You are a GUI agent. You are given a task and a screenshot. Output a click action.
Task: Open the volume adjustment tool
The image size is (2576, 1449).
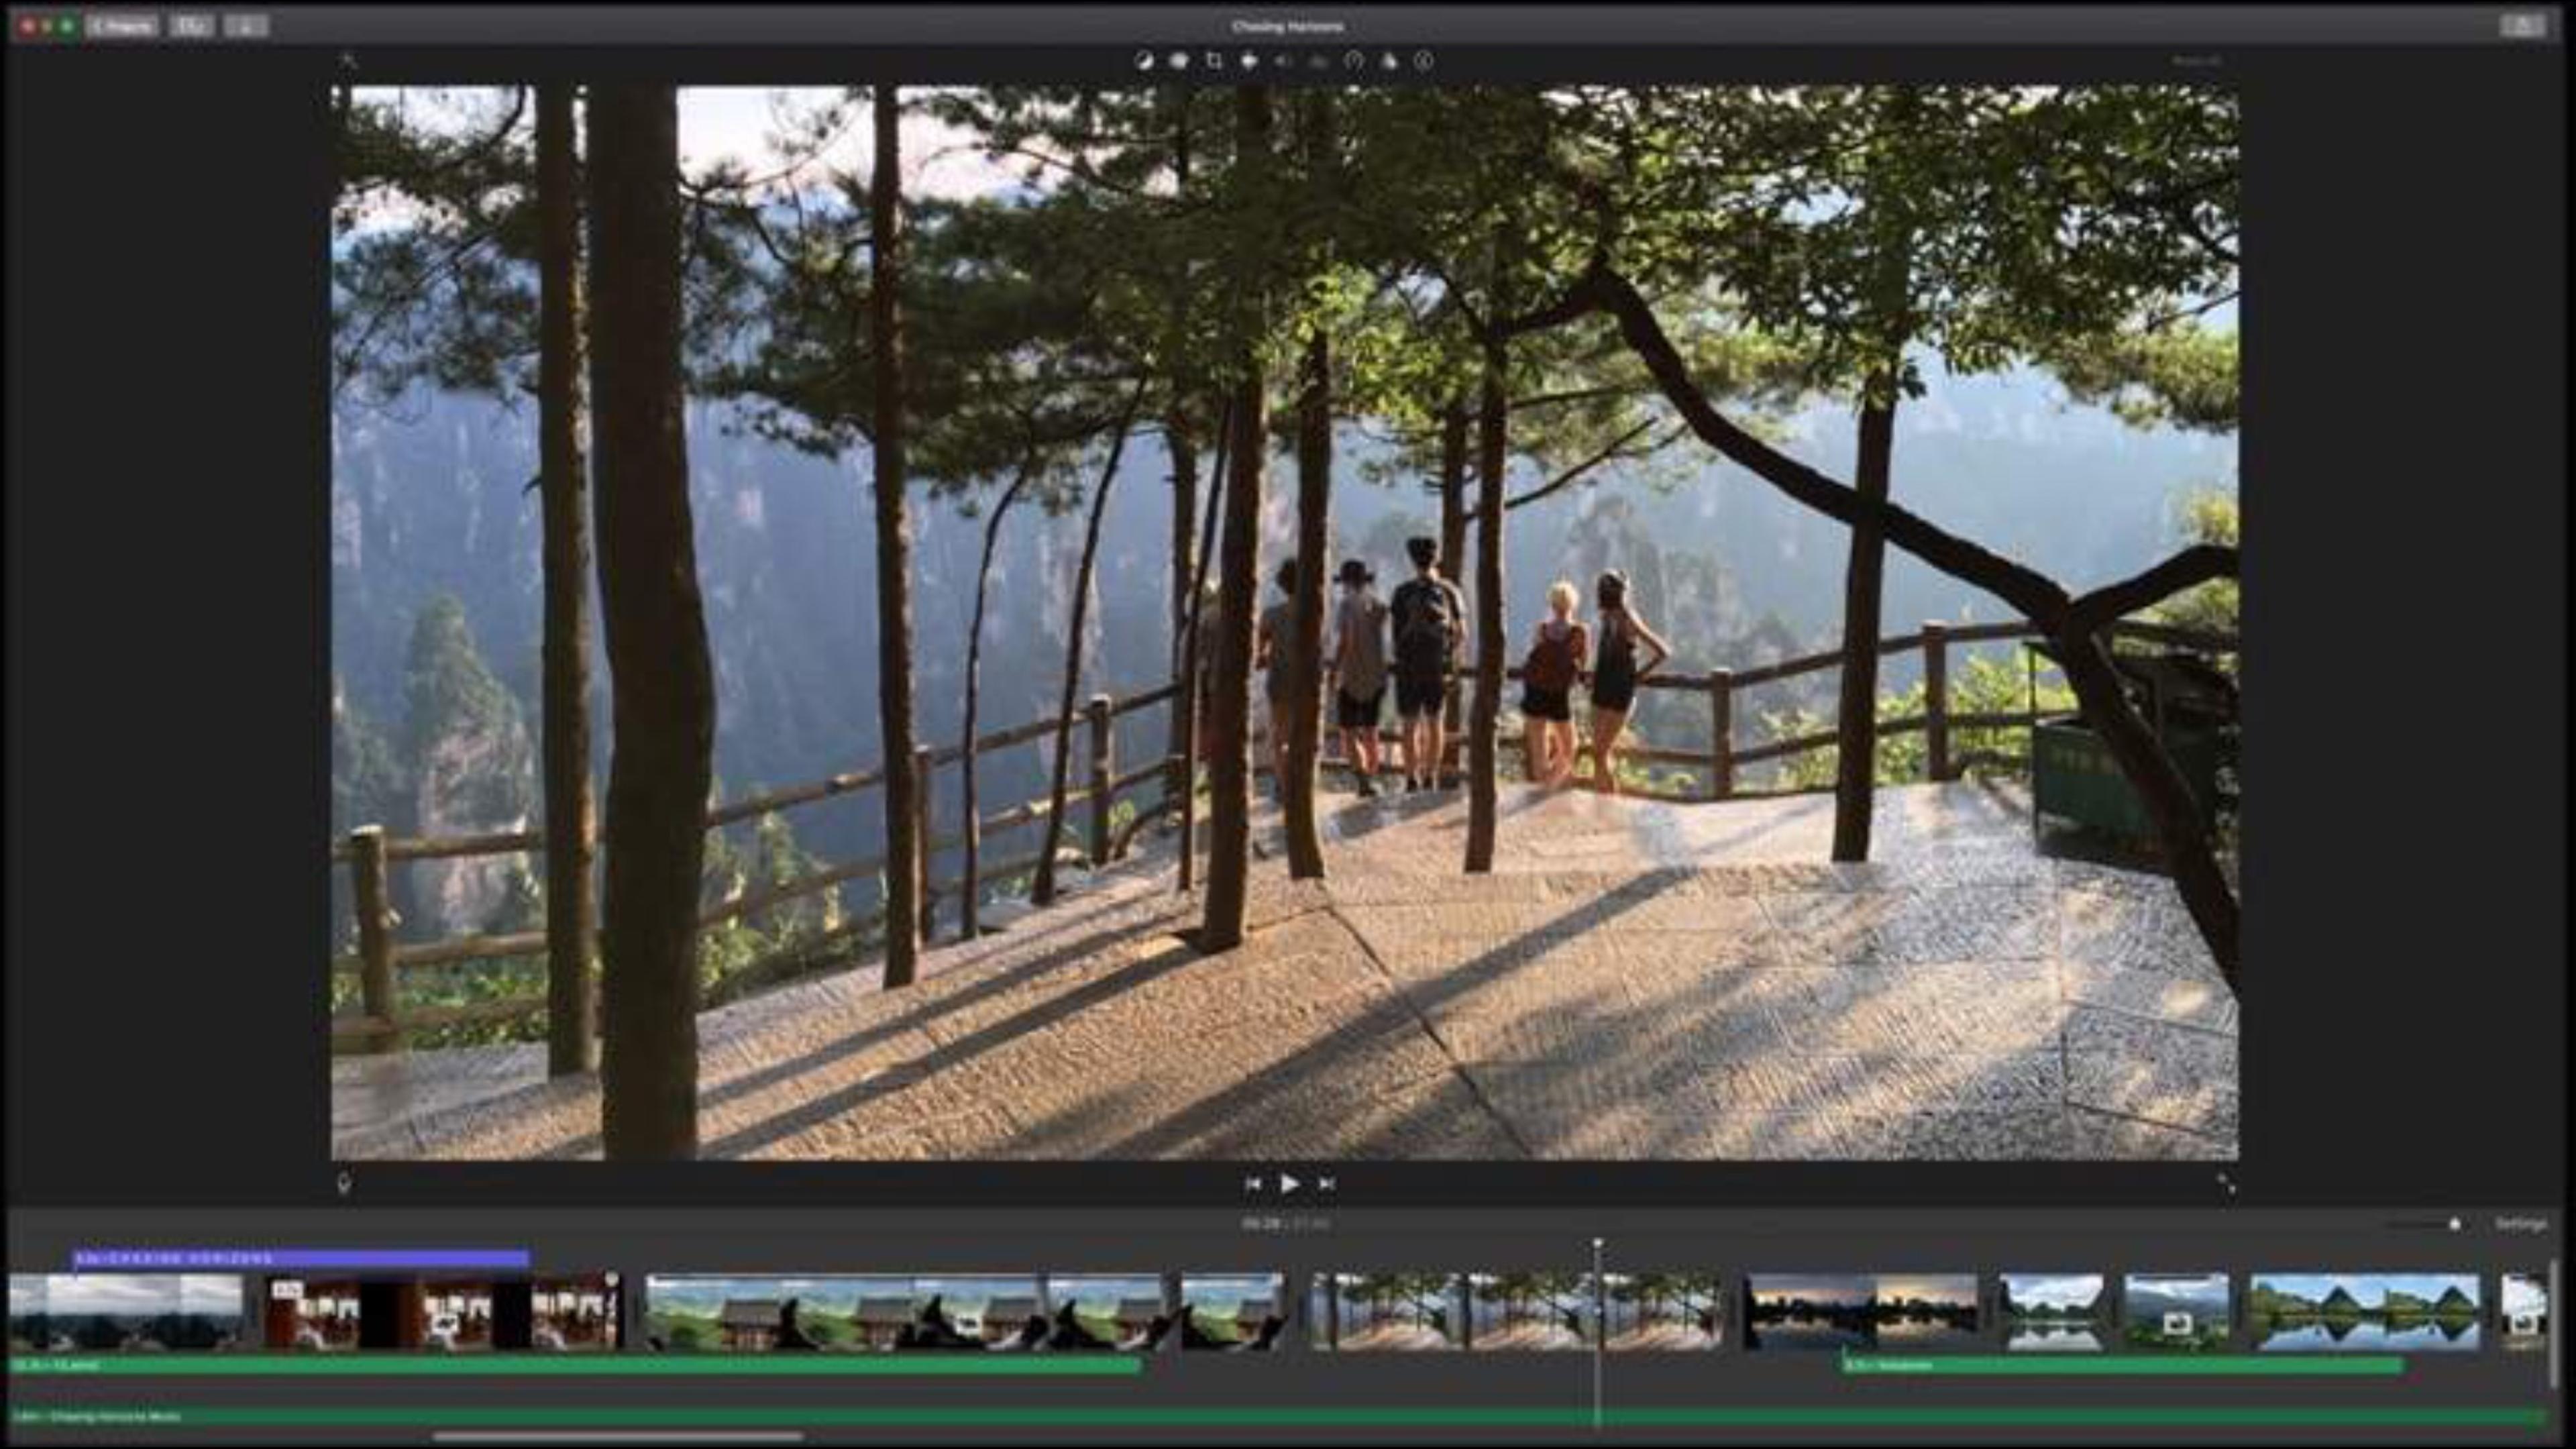(x=1284, y=61)
